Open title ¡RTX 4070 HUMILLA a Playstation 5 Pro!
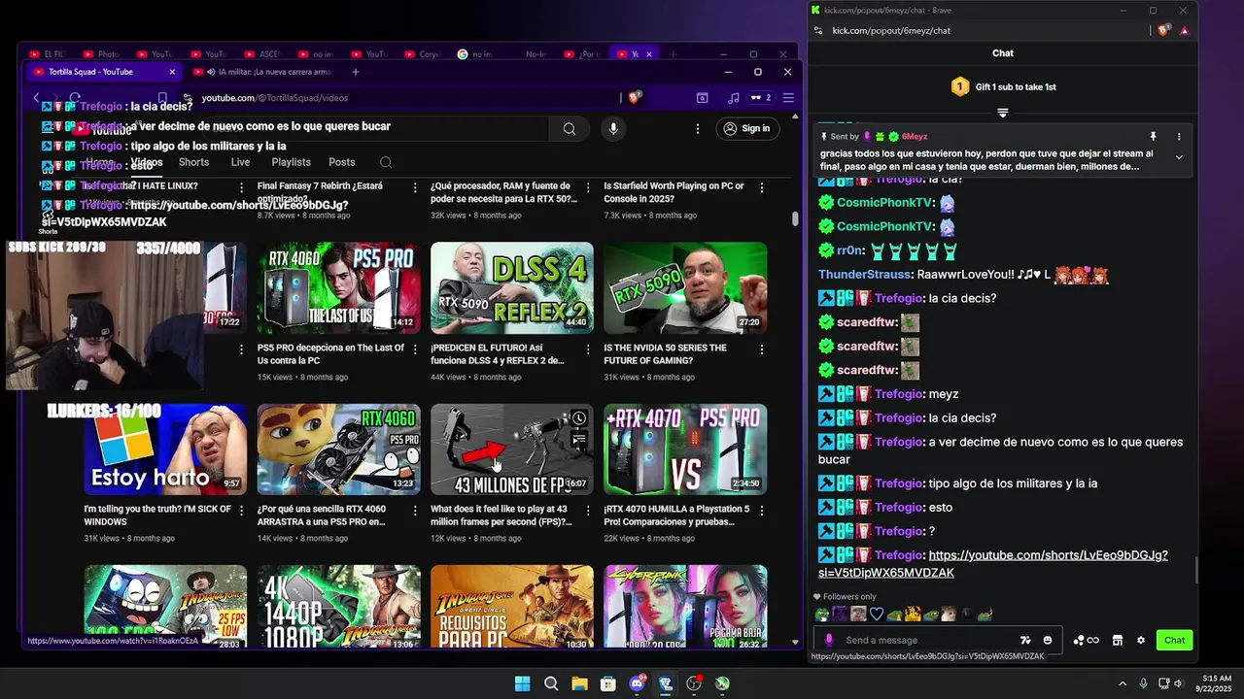Viewport: 1244px width, 699px height. pyautogui.click(x=676, y=515)
